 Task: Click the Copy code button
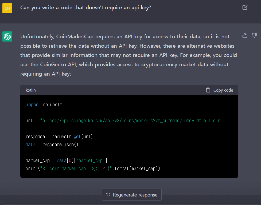click(x=219, y=90)
